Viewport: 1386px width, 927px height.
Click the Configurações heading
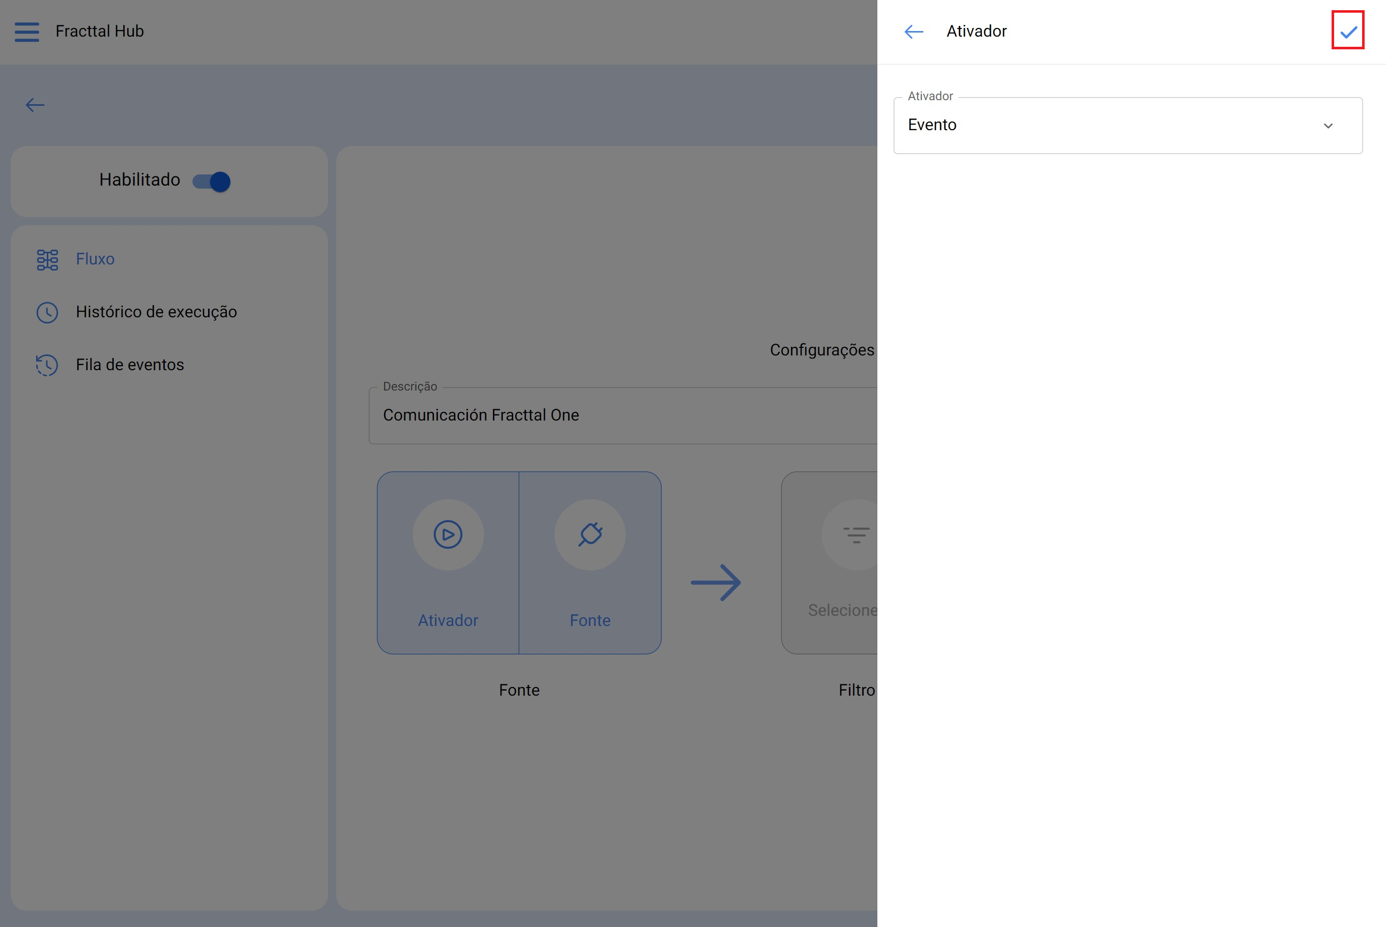point(822,350)
